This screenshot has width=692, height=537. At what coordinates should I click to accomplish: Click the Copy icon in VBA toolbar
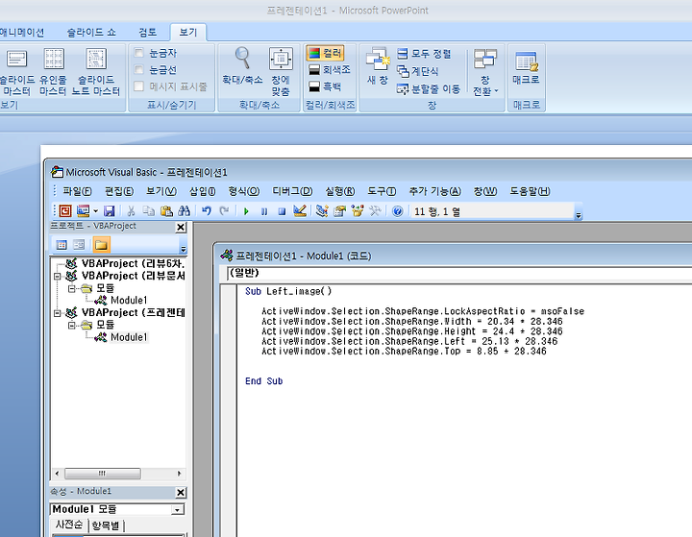[149, 211]
